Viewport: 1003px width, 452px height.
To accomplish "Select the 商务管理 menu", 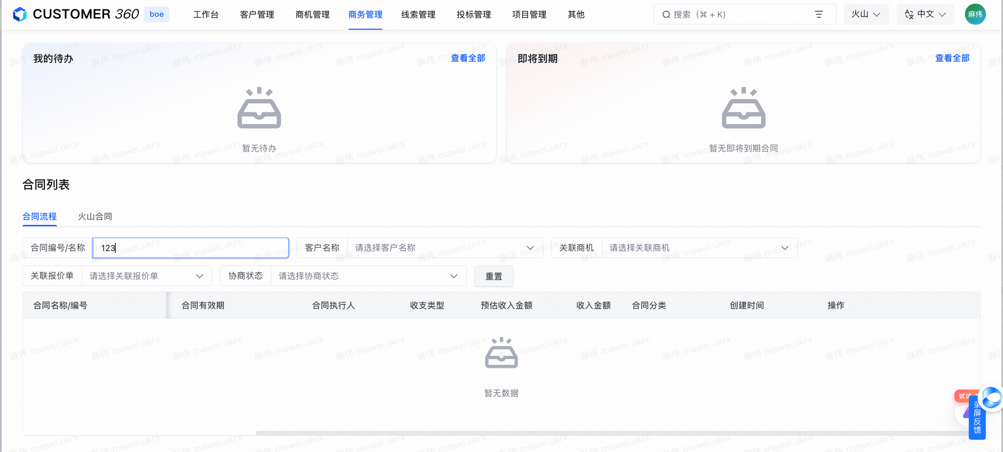I will tap(365, 15).
